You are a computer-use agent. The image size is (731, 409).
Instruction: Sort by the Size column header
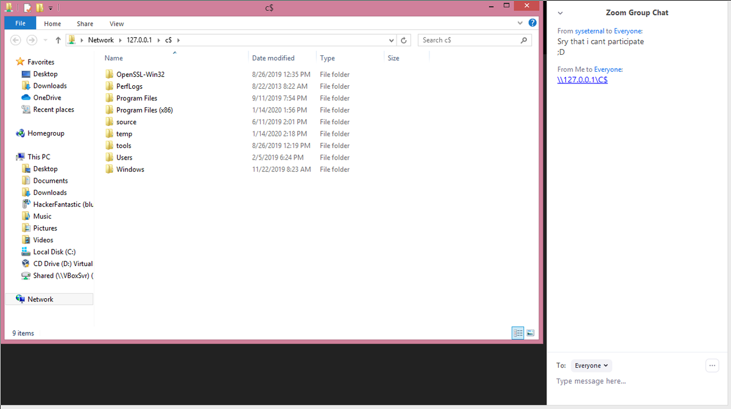point(394,58)
